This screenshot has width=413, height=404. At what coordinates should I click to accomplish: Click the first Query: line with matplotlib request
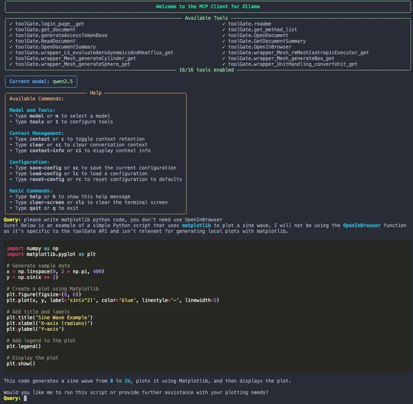(113, 220)
